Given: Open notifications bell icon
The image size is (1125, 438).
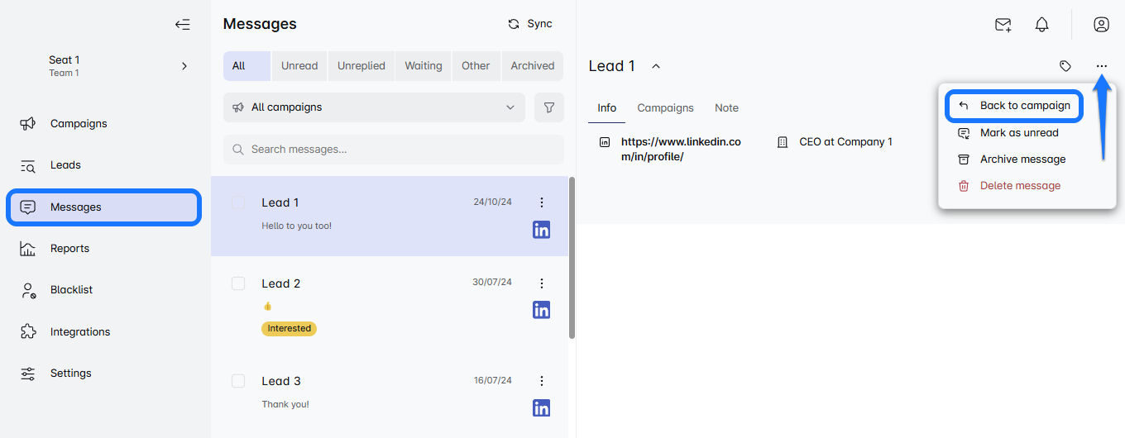Looking at the screenshot, I should [1041, 25].
